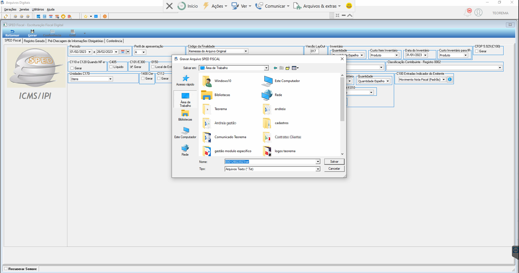Viewport: 519px width, 273px height.
Task: Open Este Computador in dialog sidebar
Action: click(185, 133)
